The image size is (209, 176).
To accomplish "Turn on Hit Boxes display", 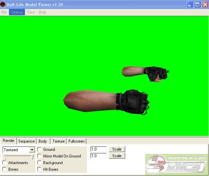I will (x=40, y=169).
